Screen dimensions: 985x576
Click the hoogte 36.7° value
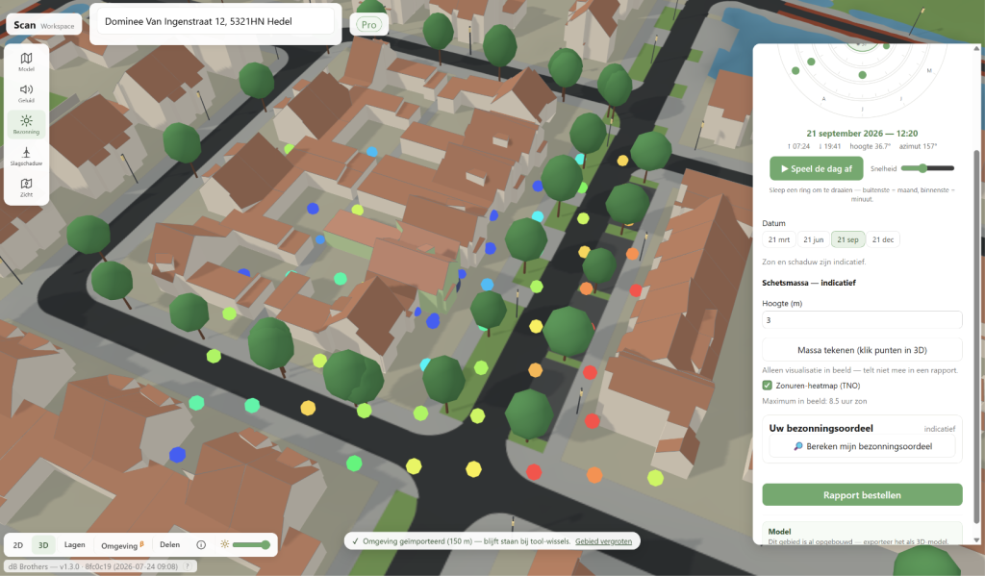(870, 146)
